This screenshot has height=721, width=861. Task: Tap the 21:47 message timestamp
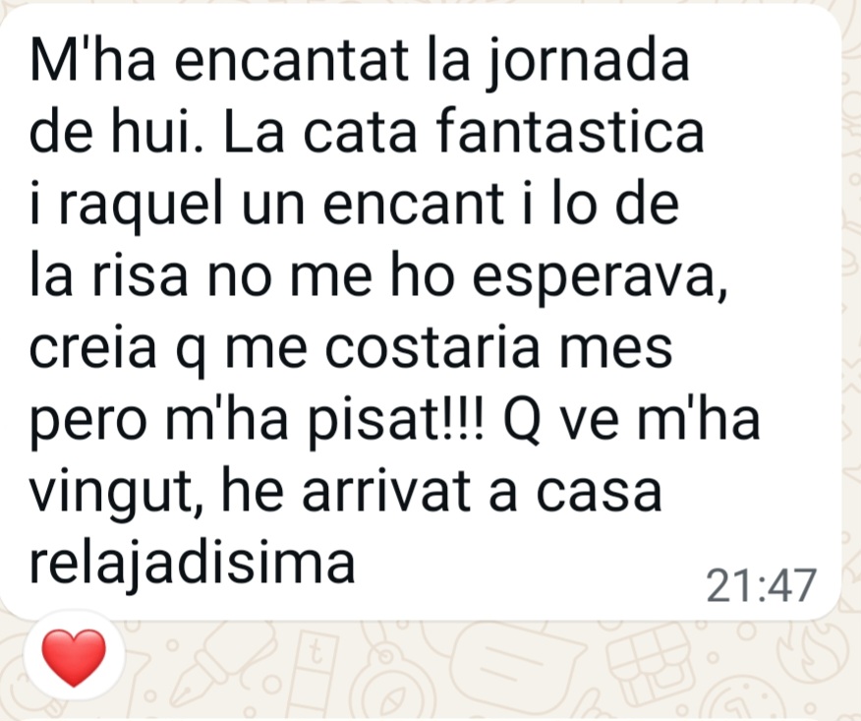point(761,586)
